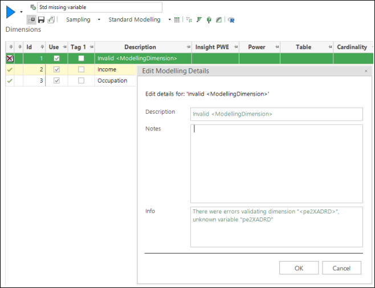Expand the Standard Modelling dropdown arrow
The width and height of the screenshot is (375, 288).
click(x=170, y=19)
